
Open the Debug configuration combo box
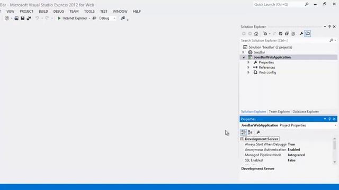[107, 18]
